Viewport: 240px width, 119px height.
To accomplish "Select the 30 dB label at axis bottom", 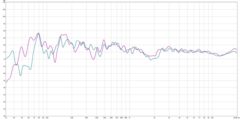I will (x=4, y=116).
